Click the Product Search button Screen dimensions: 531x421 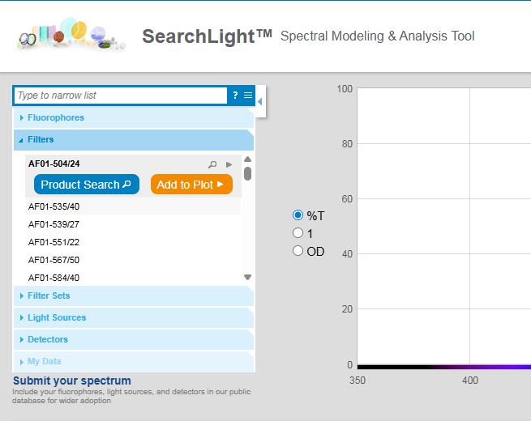pos(87,185)
